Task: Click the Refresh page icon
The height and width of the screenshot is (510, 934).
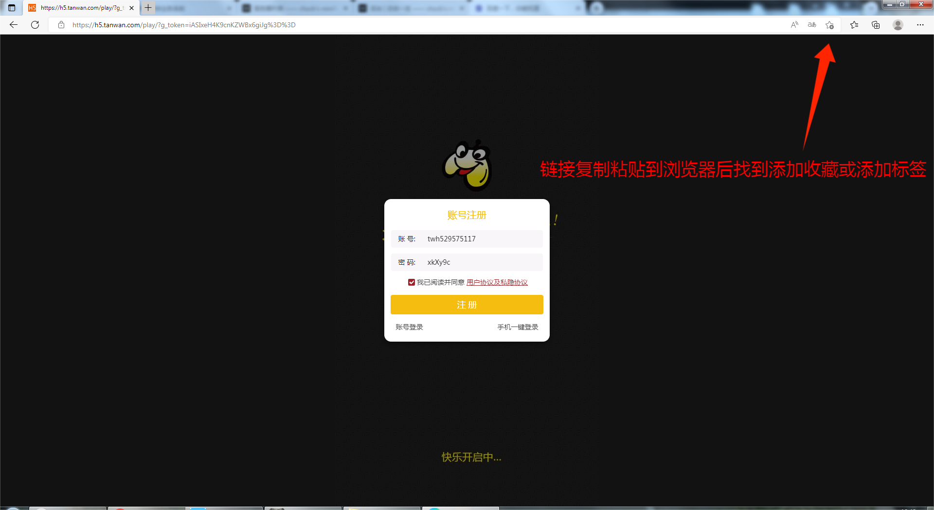Action: (35, 25)
